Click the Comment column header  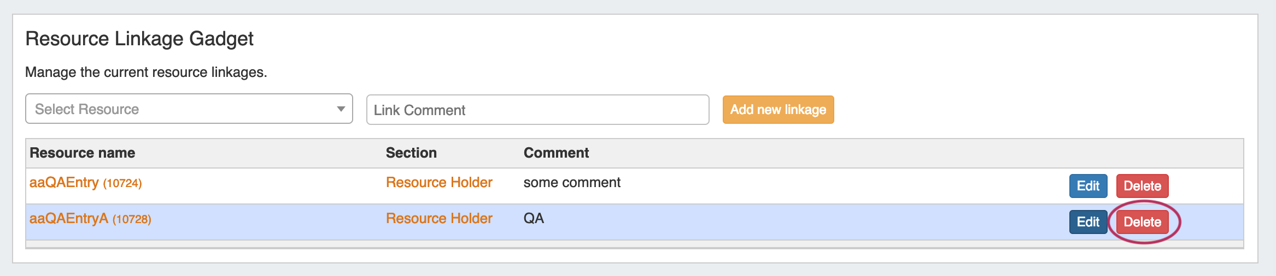(x=556, y=153)
